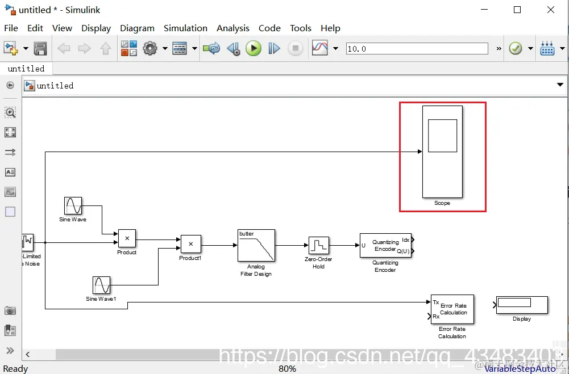
Task: Click the Build Model icon
Action: point(547,48)
